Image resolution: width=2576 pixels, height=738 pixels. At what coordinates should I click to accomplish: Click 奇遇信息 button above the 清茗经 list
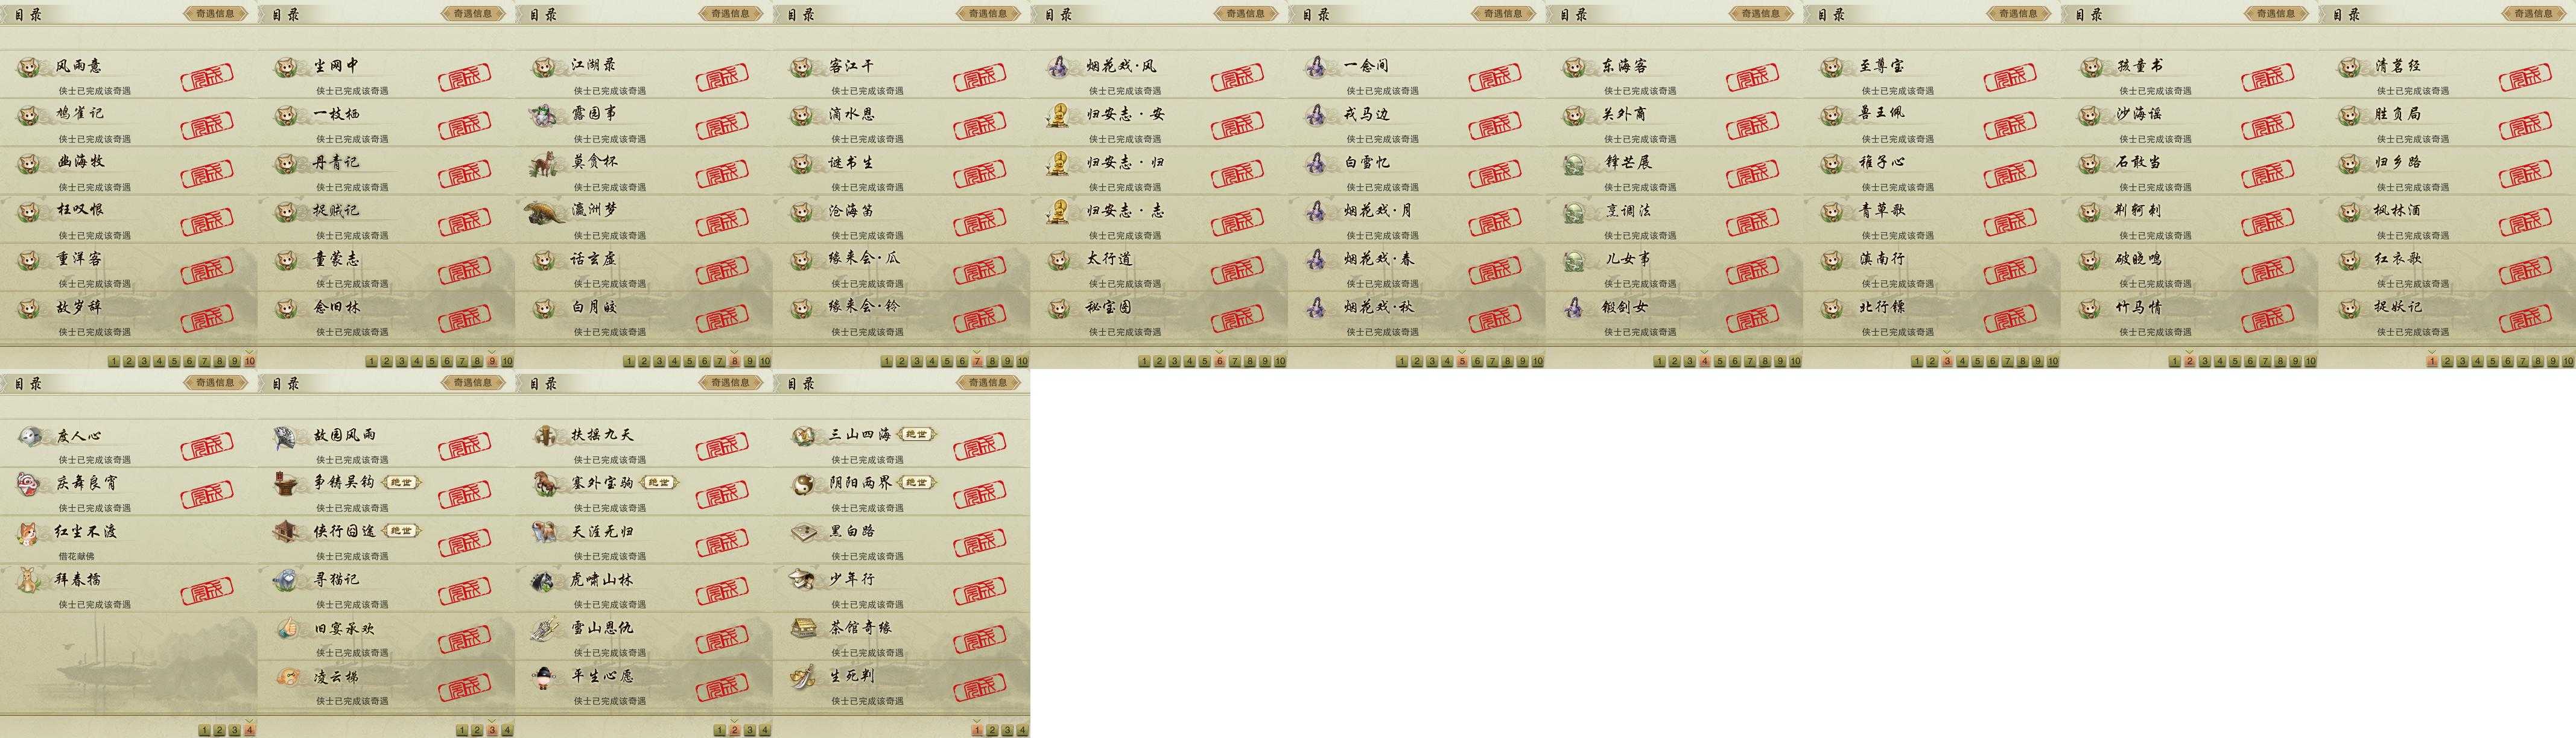point(2533,14)
